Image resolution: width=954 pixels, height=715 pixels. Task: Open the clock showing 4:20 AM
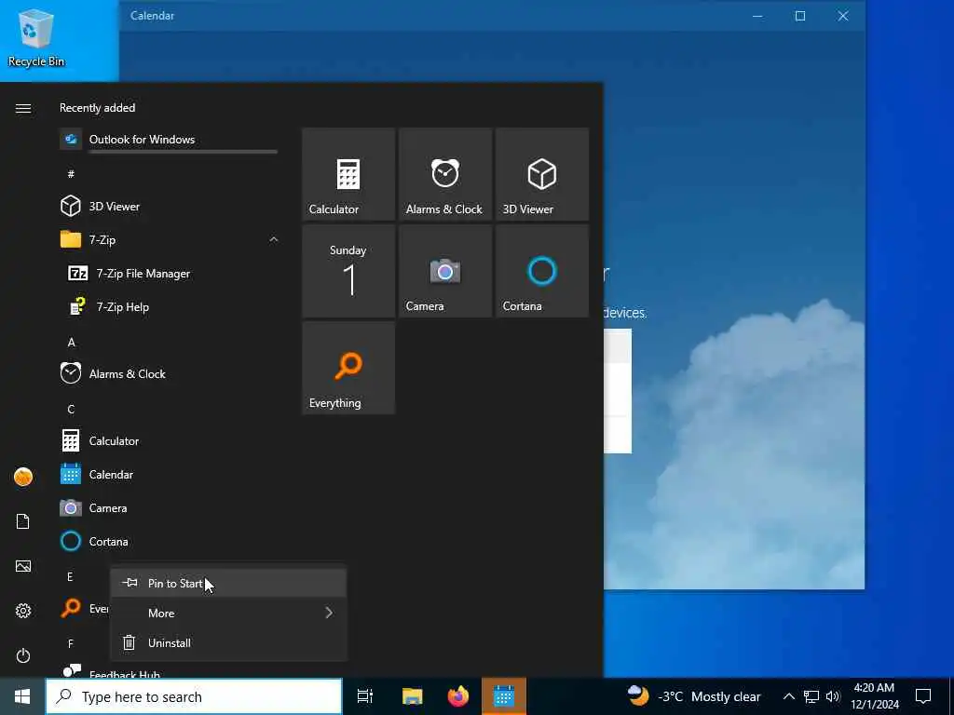(874, 696)
